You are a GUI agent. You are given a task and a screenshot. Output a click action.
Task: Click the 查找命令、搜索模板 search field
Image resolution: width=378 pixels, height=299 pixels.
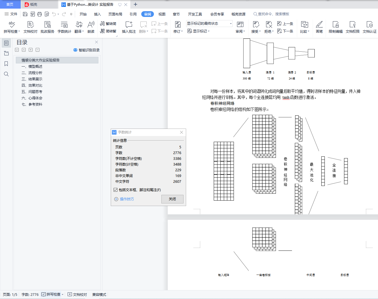271,14
